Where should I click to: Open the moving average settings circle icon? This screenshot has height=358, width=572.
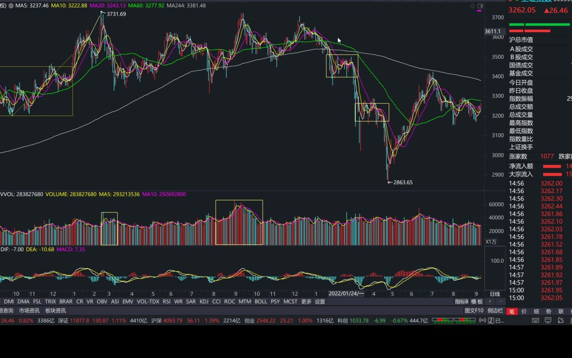click(x=11, y=6)
